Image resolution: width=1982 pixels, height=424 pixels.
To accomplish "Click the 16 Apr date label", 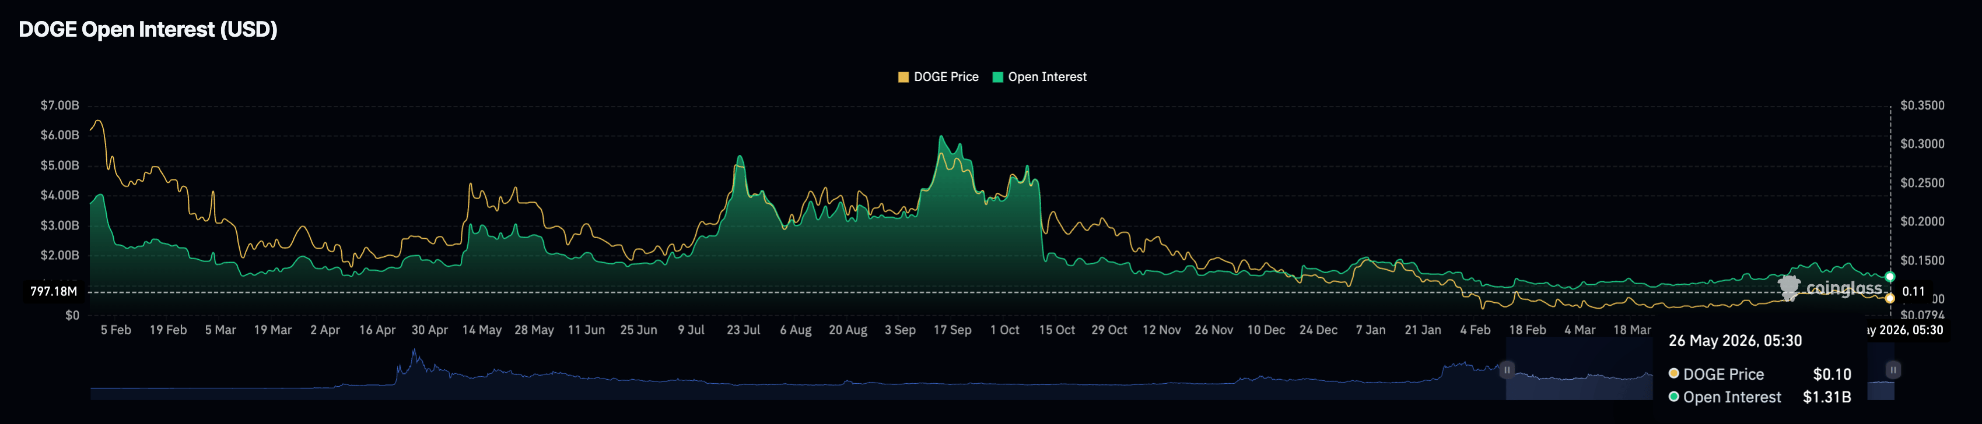I will (x=378, y=330).
